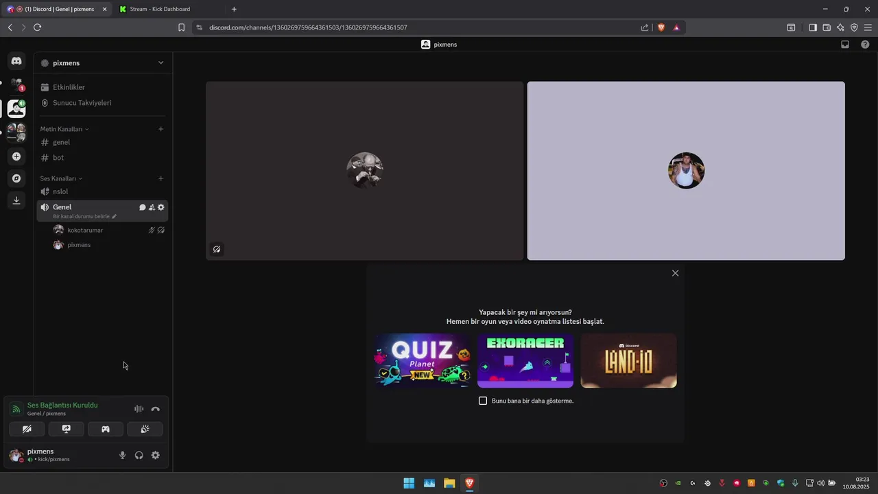Open the Brave main hamburger menu
878x494 pixels.
(868, 27)
